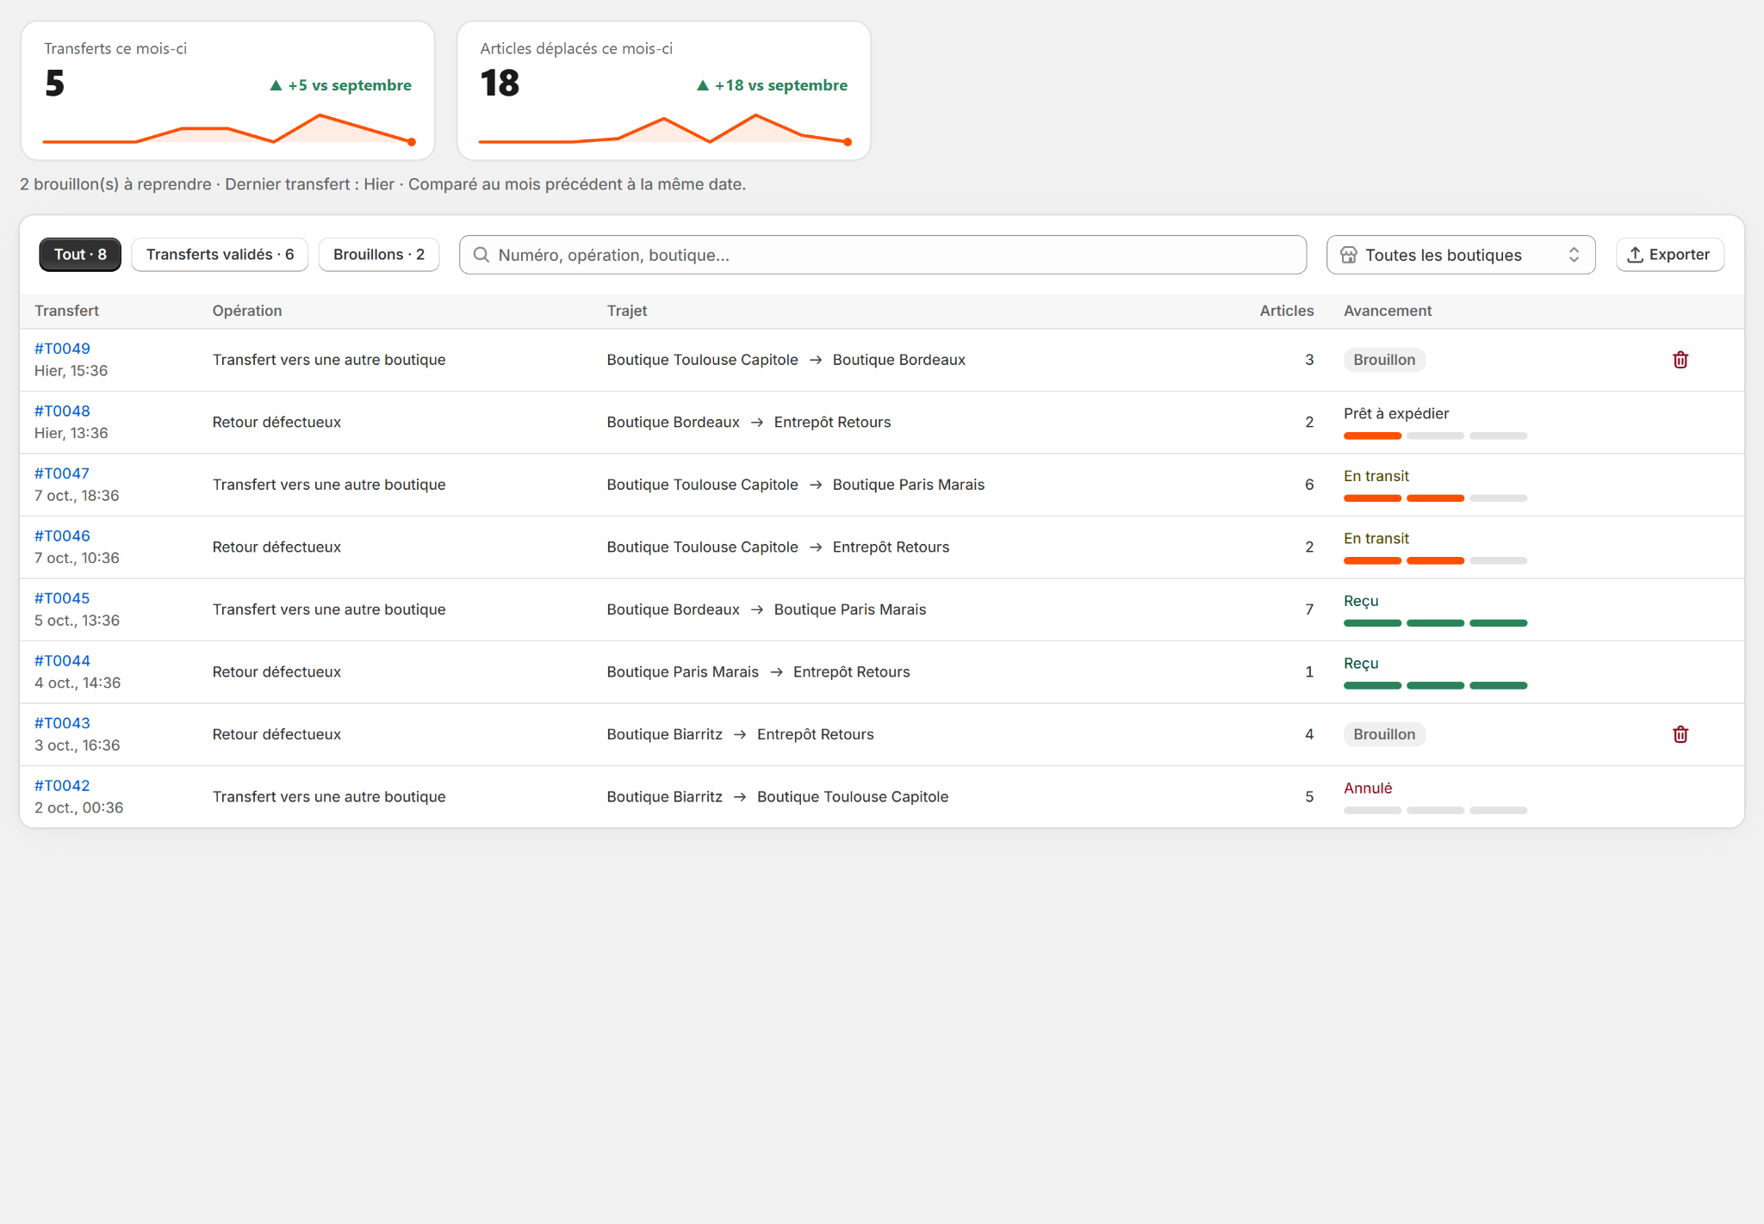1764x1224 pixels.
Task: Click Boutique Biarritz → Boutique Toulouse Capitole route
Action: [778, 797]
